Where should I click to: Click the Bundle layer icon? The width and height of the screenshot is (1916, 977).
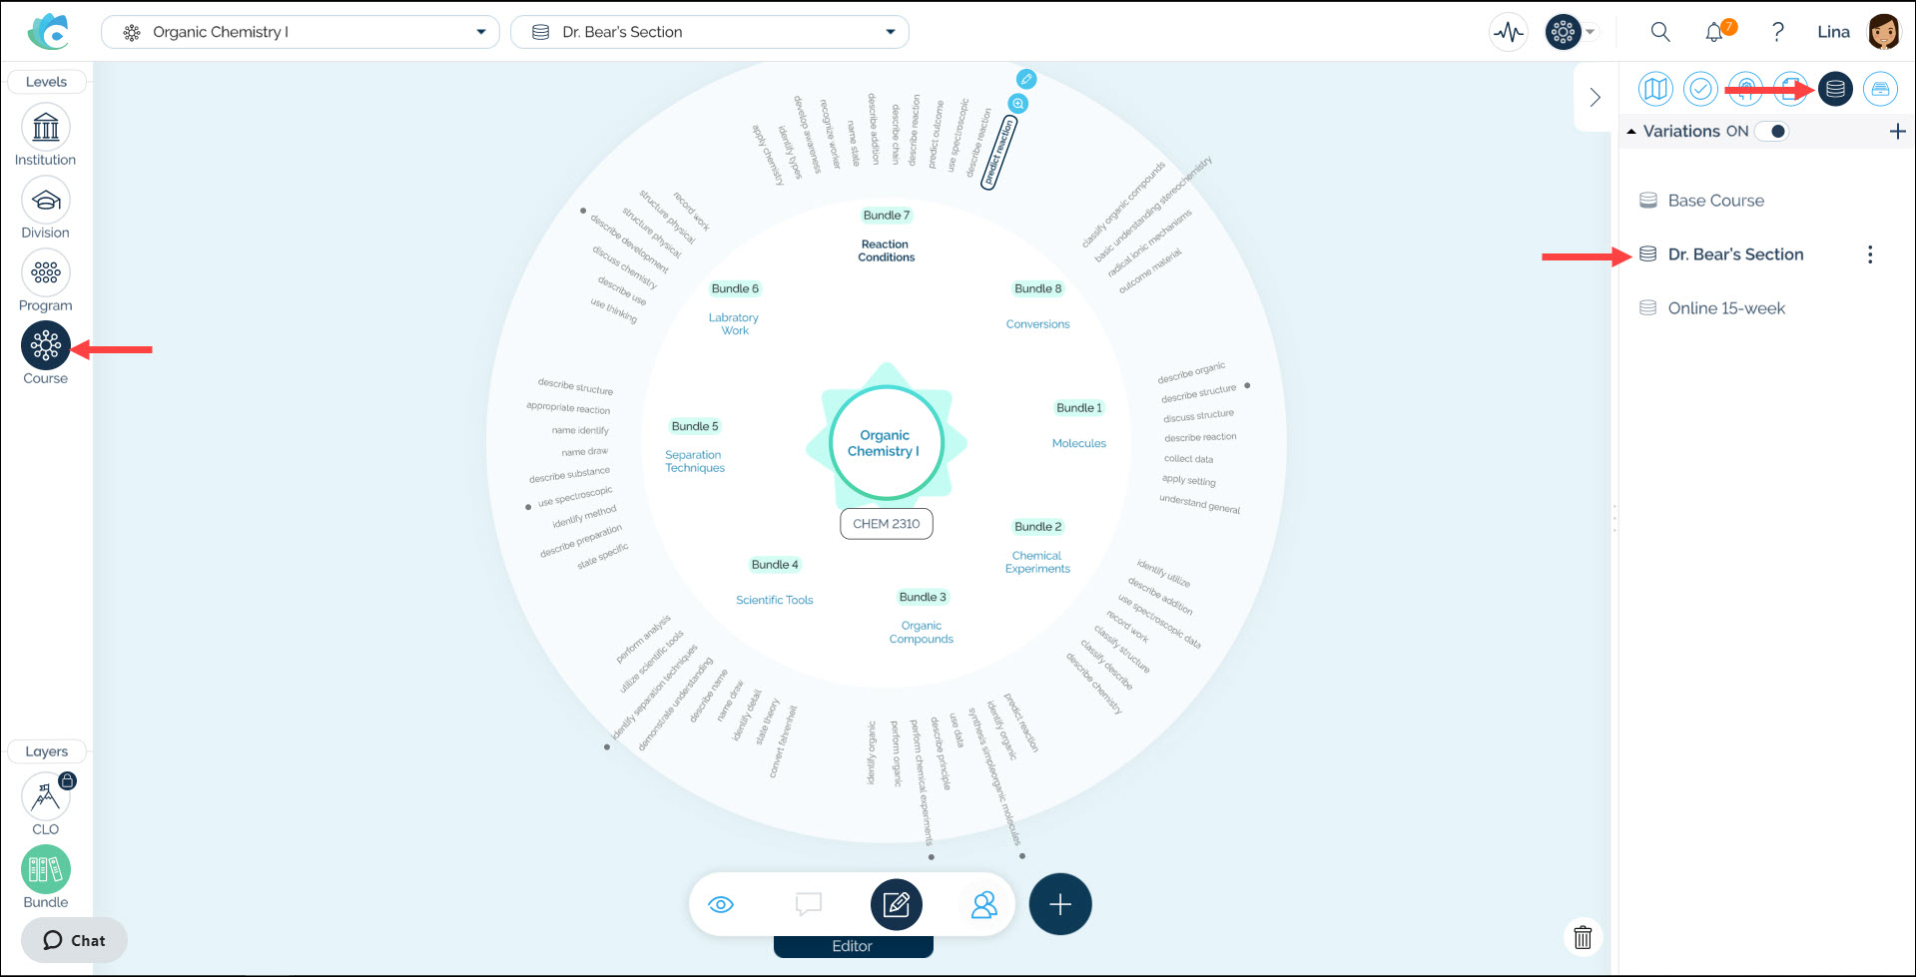pos(46,869)
